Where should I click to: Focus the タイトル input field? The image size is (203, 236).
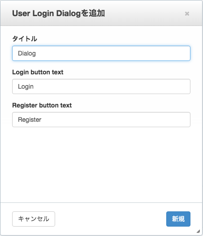101,53
